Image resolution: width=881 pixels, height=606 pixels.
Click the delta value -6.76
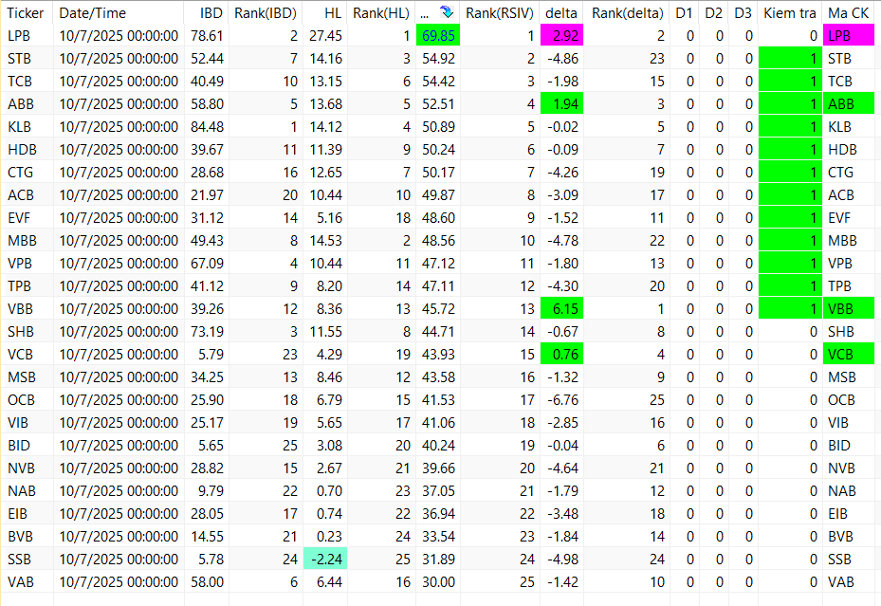[x=563, y=400]
